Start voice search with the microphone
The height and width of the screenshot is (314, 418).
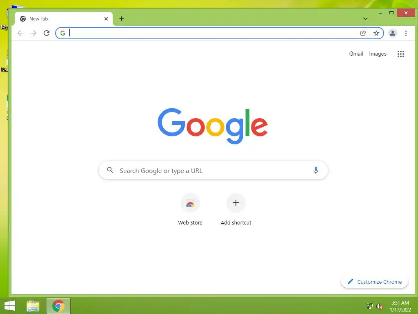(316, 170)
